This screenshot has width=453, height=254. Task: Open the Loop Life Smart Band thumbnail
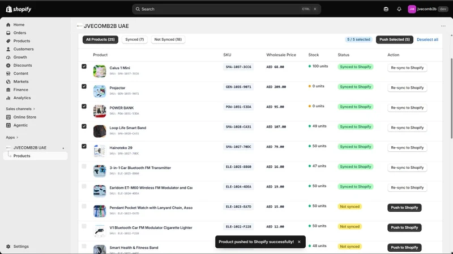(x=100, y=132)
